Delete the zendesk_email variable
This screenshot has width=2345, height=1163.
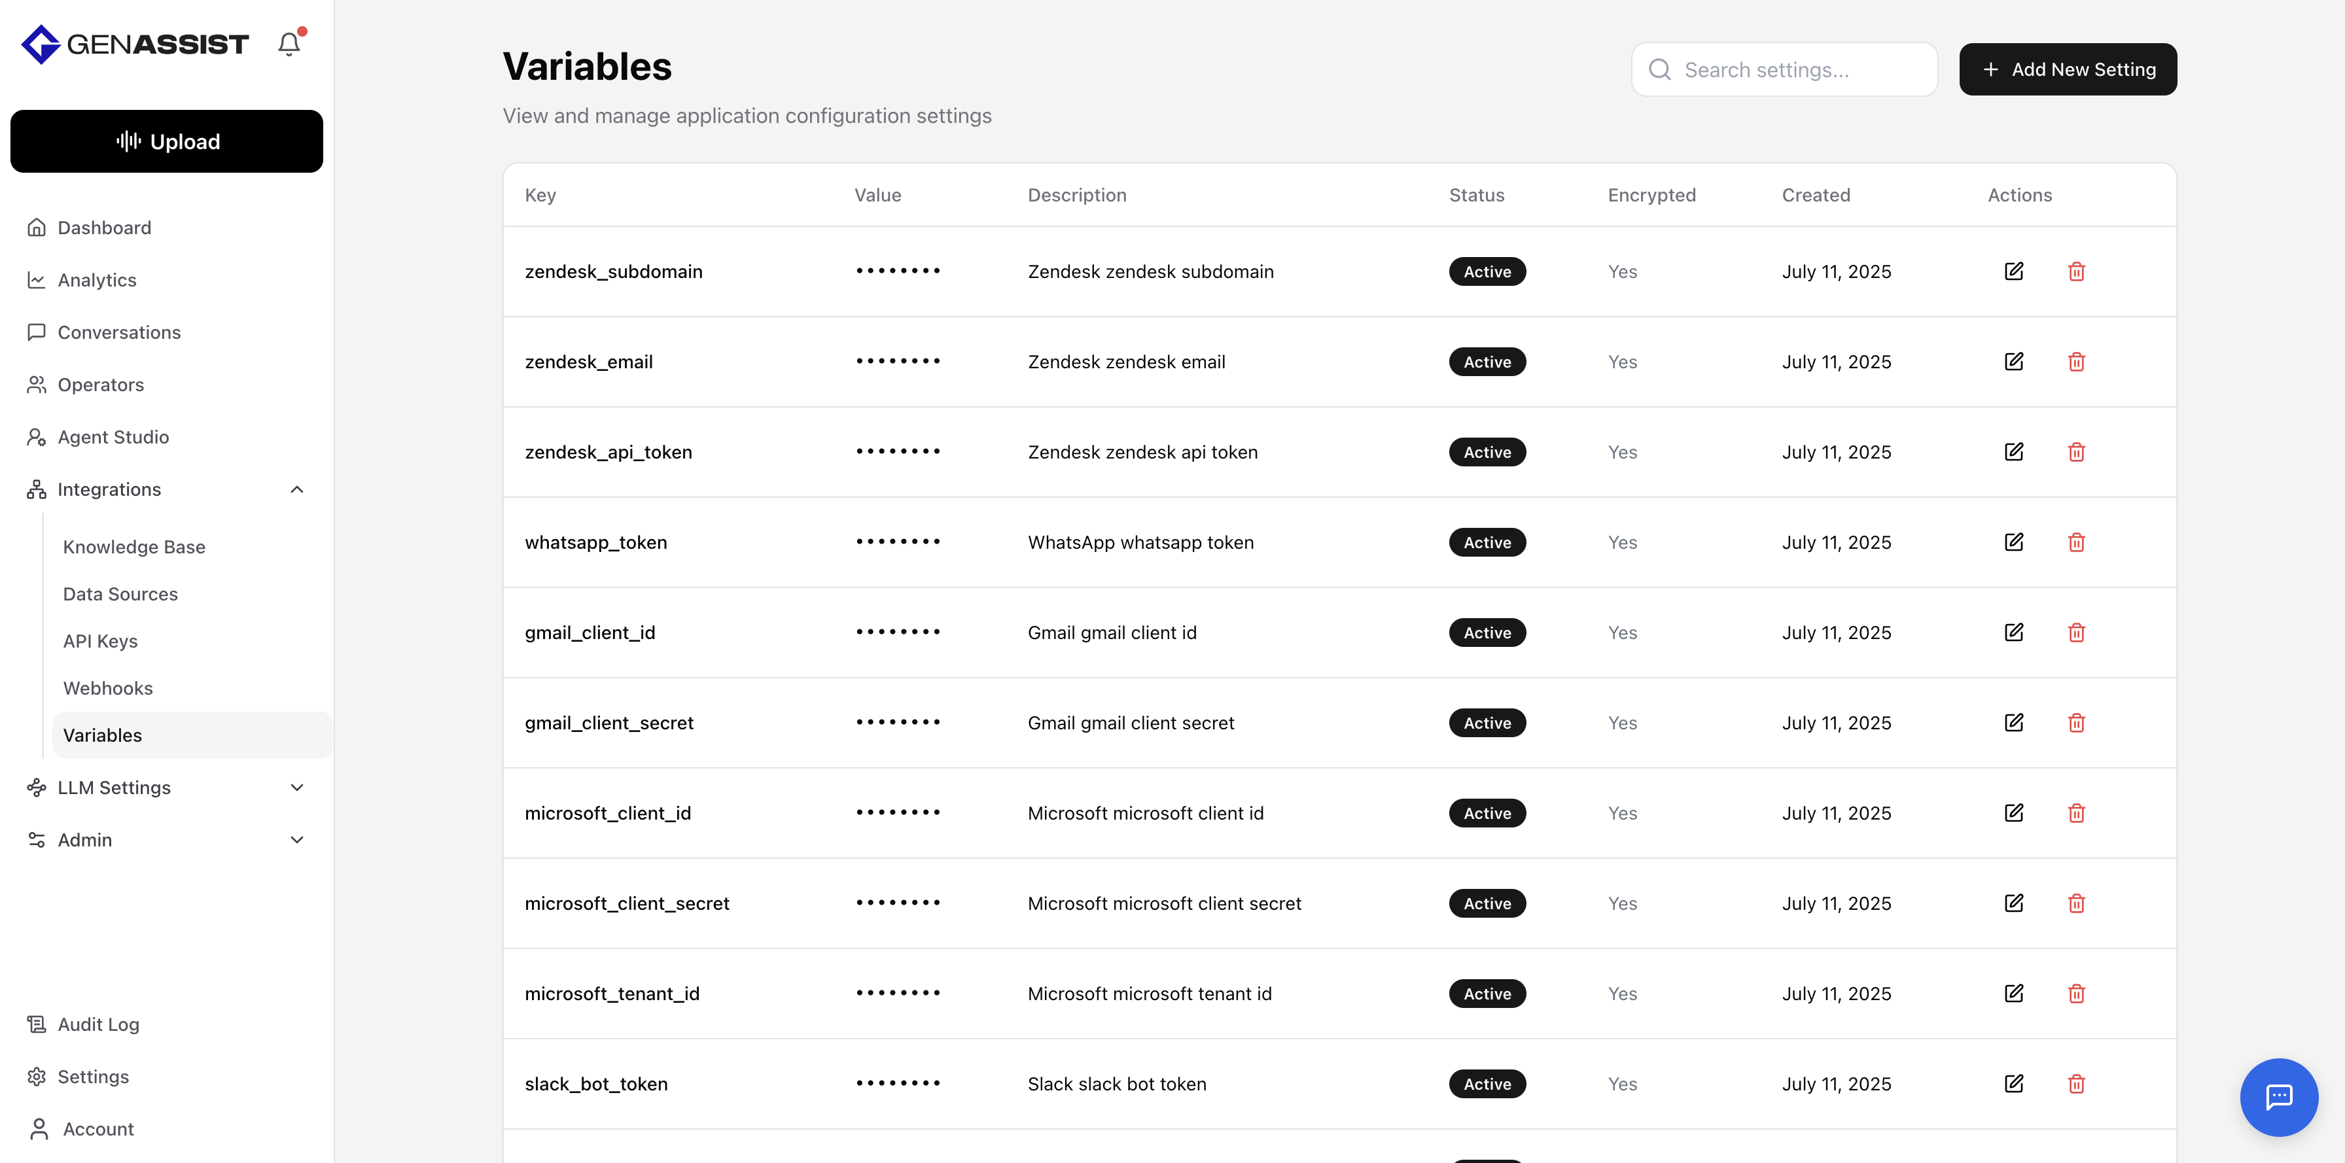click(2075, 362)
